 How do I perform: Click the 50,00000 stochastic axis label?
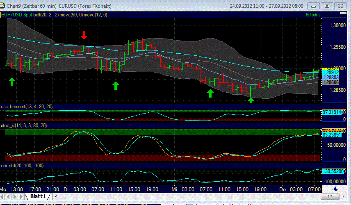337,145
